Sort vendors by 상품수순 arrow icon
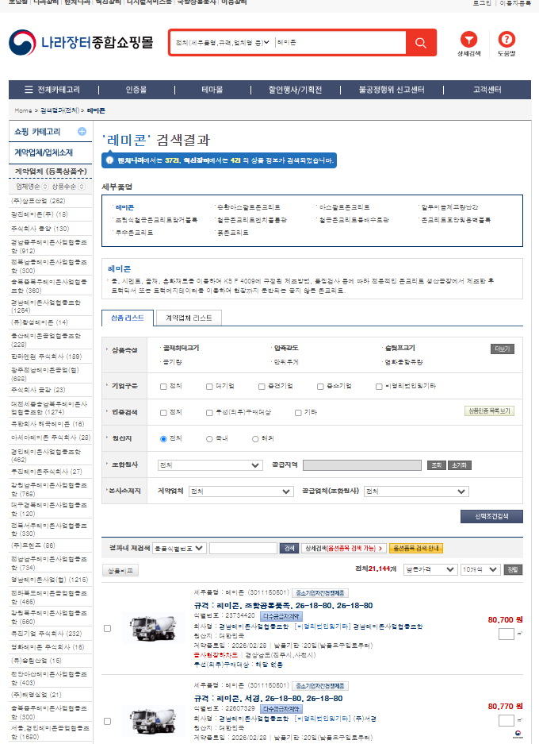Viewport: 539px width, 744px height. click(82, 187)
